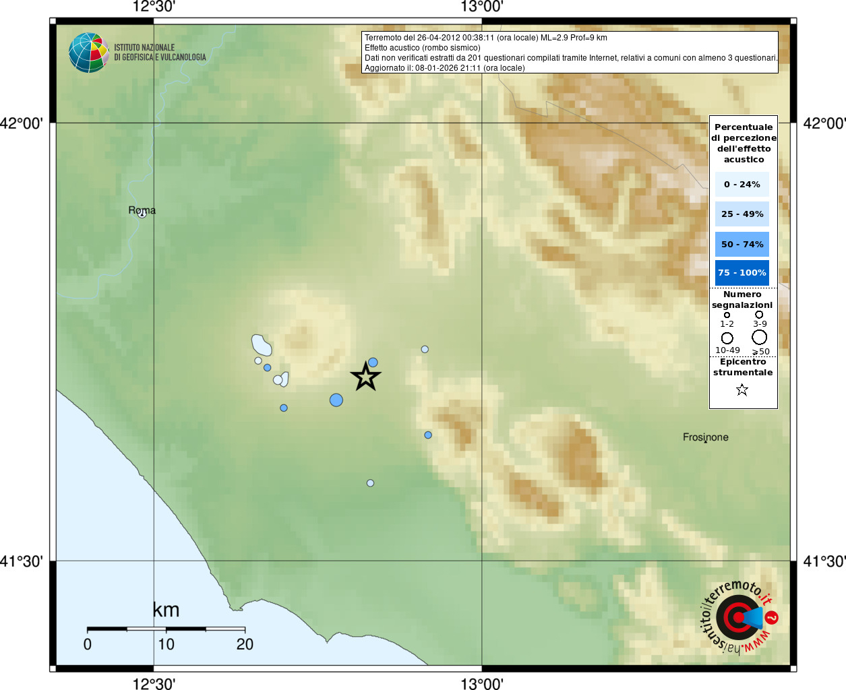Click the top 12°30' longitude label
This screenshot has width=846, height=690.
coord(154,7)
